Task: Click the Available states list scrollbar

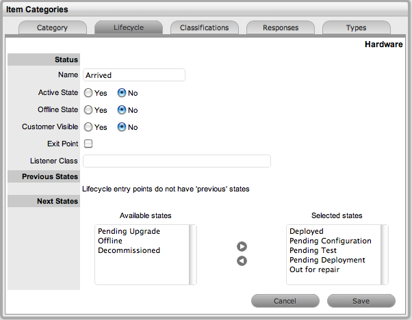Action: coord(193,254)
